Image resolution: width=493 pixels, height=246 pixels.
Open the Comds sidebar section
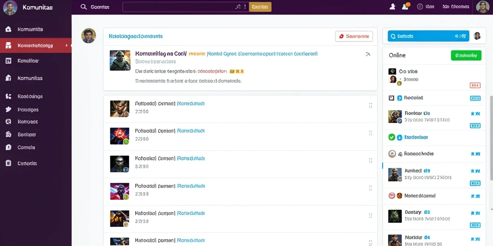[26, 147]
